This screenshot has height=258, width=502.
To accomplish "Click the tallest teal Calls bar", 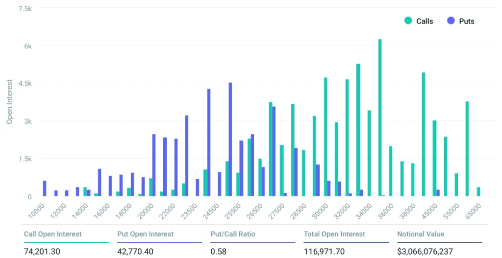I will (379, 117).
